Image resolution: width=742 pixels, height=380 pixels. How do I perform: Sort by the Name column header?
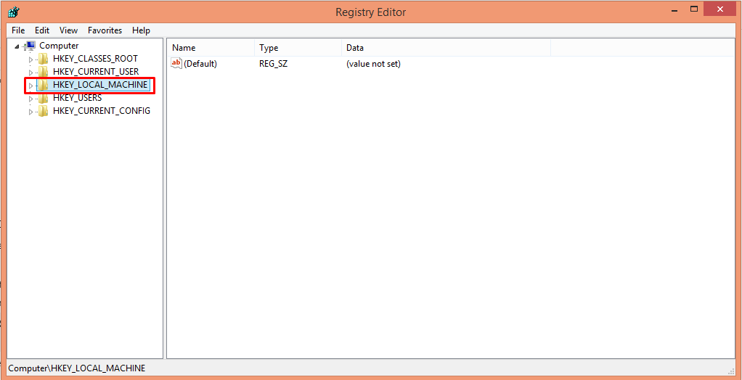pyautogui.click(x=211, y=48)
